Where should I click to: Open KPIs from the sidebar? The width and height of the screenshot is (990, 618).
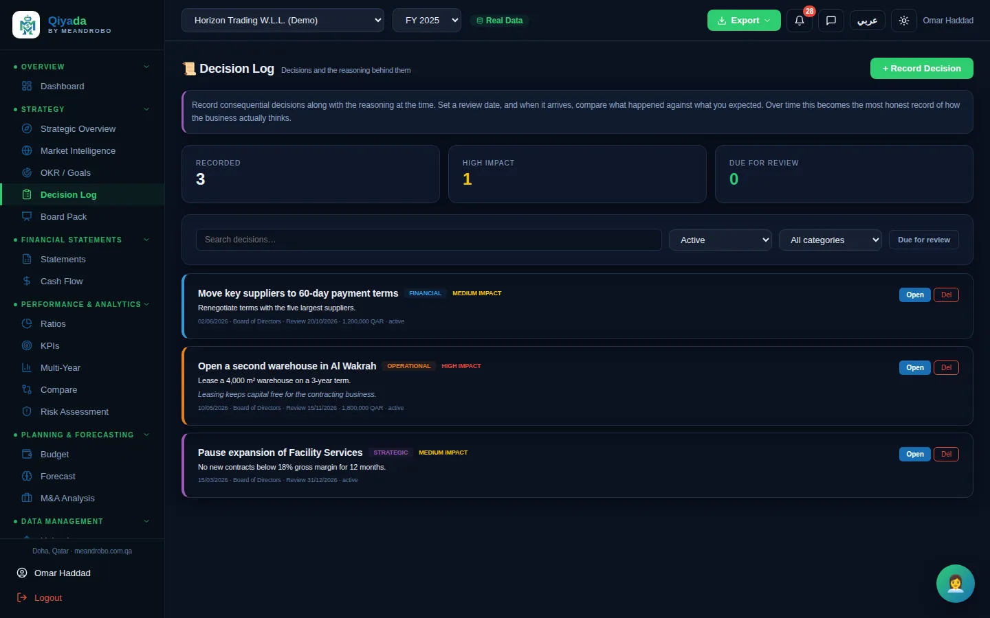click(82, 345)
